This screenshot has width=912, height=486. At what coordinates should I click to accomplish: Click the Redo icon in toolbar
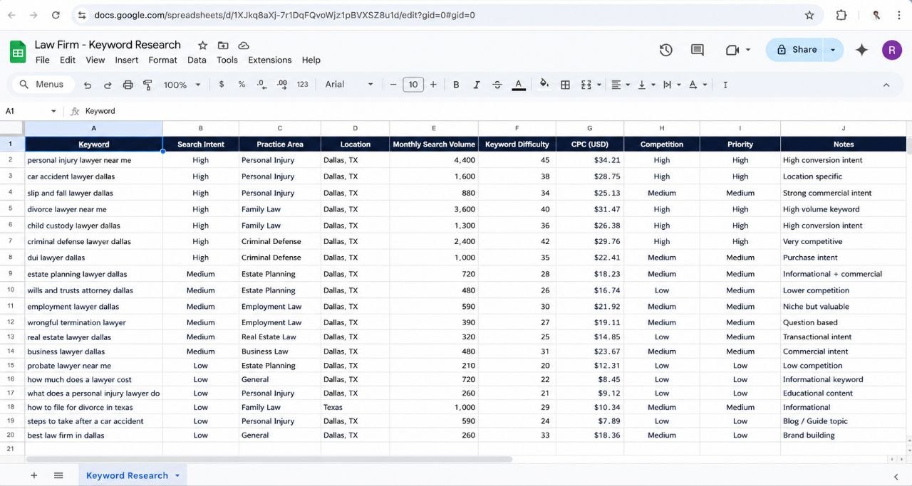pyautogui.click(x=108, y=85)
